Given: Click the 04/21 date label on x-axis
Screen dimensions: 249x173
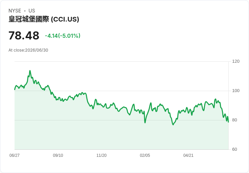Looking at the screenshot, I should click(188, 155).
